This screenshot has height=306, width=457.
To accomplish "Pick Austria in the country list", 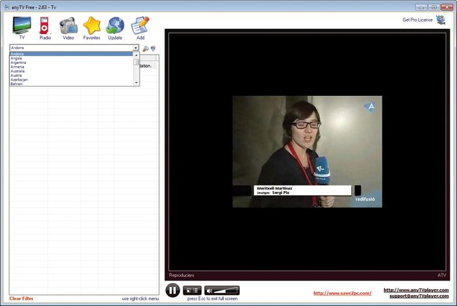I will 71,76.
